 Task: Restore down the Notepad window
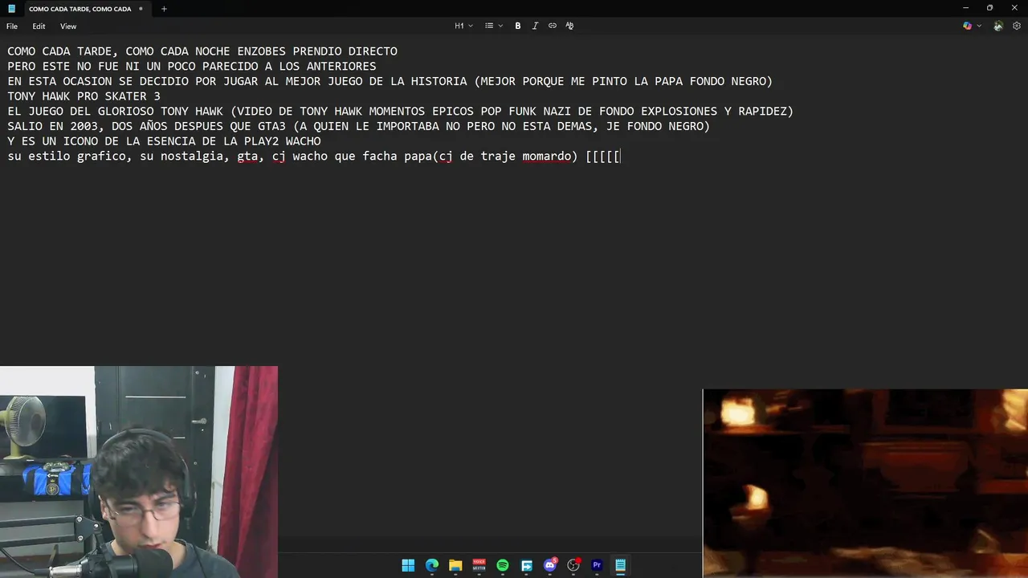[989, 8]
